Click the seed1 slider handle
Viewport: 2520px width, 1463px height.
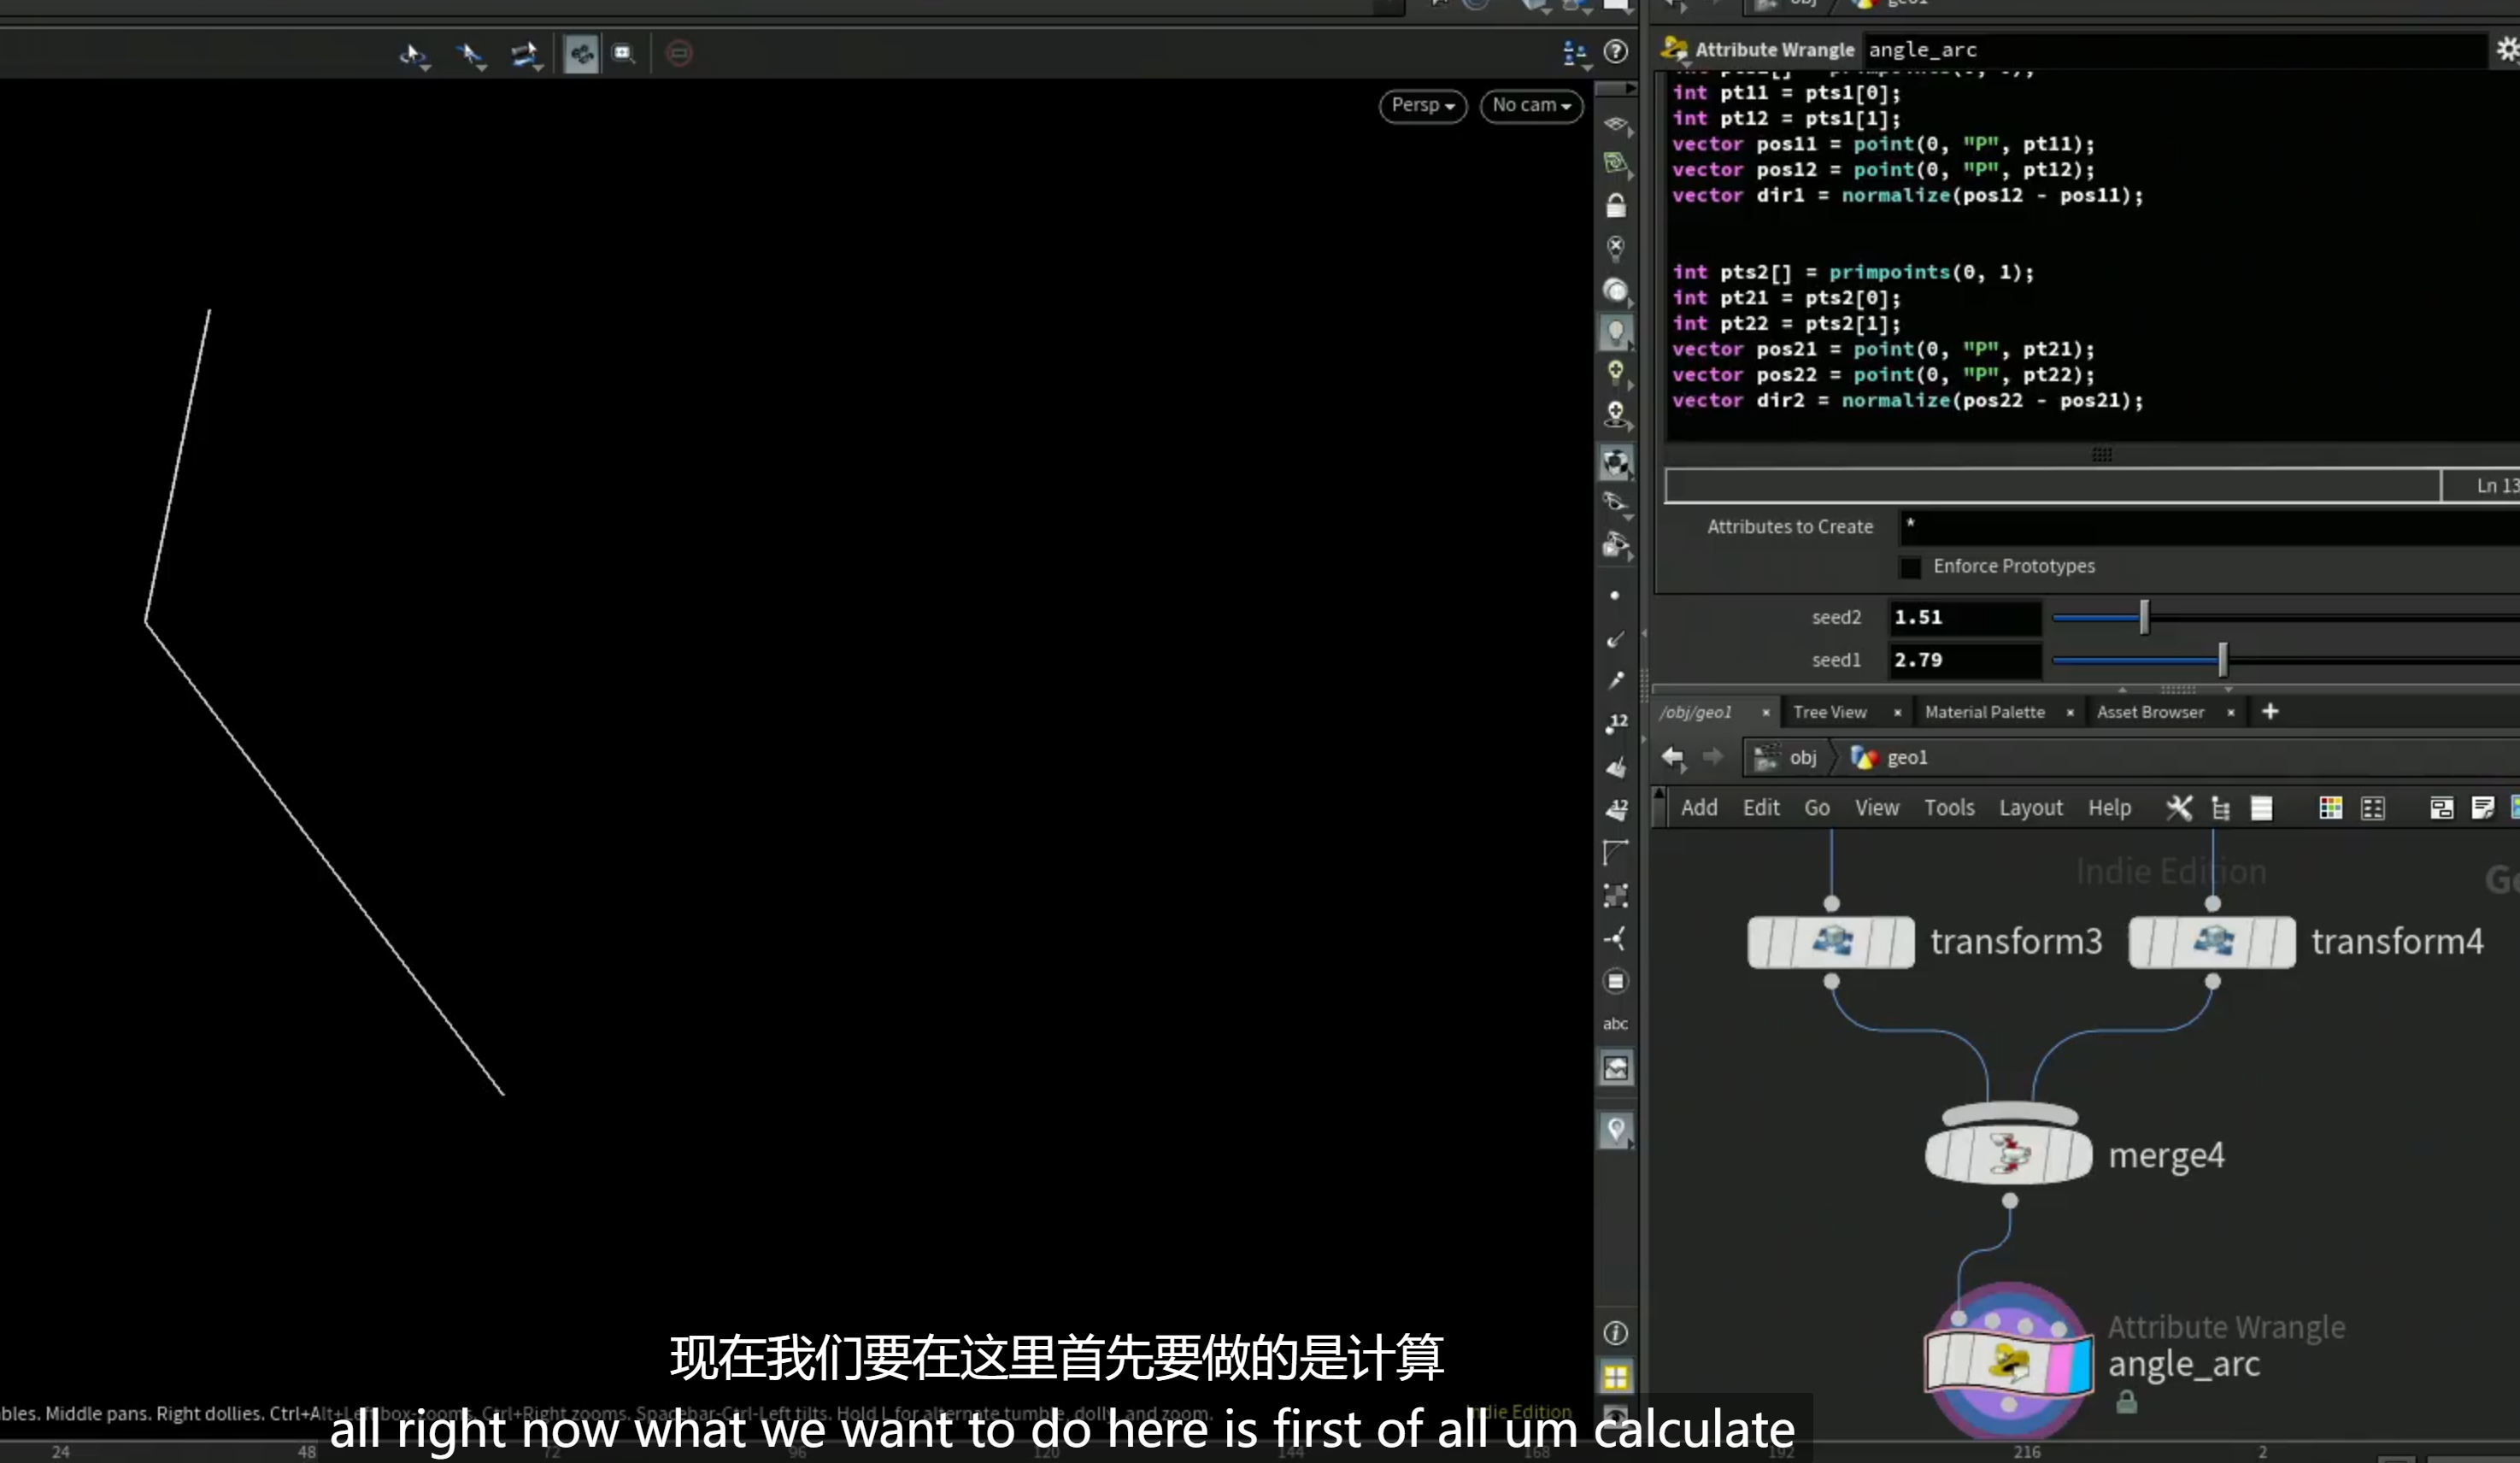point(2222,660)
